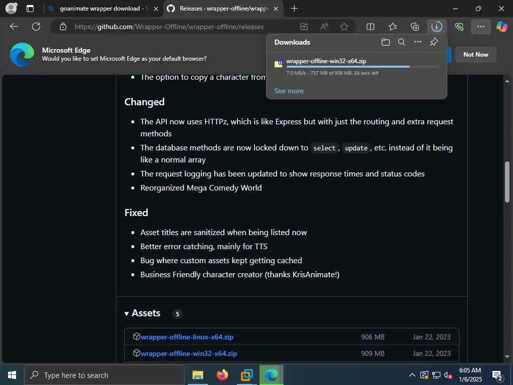Click the taskbar search box

pos(104,375)
